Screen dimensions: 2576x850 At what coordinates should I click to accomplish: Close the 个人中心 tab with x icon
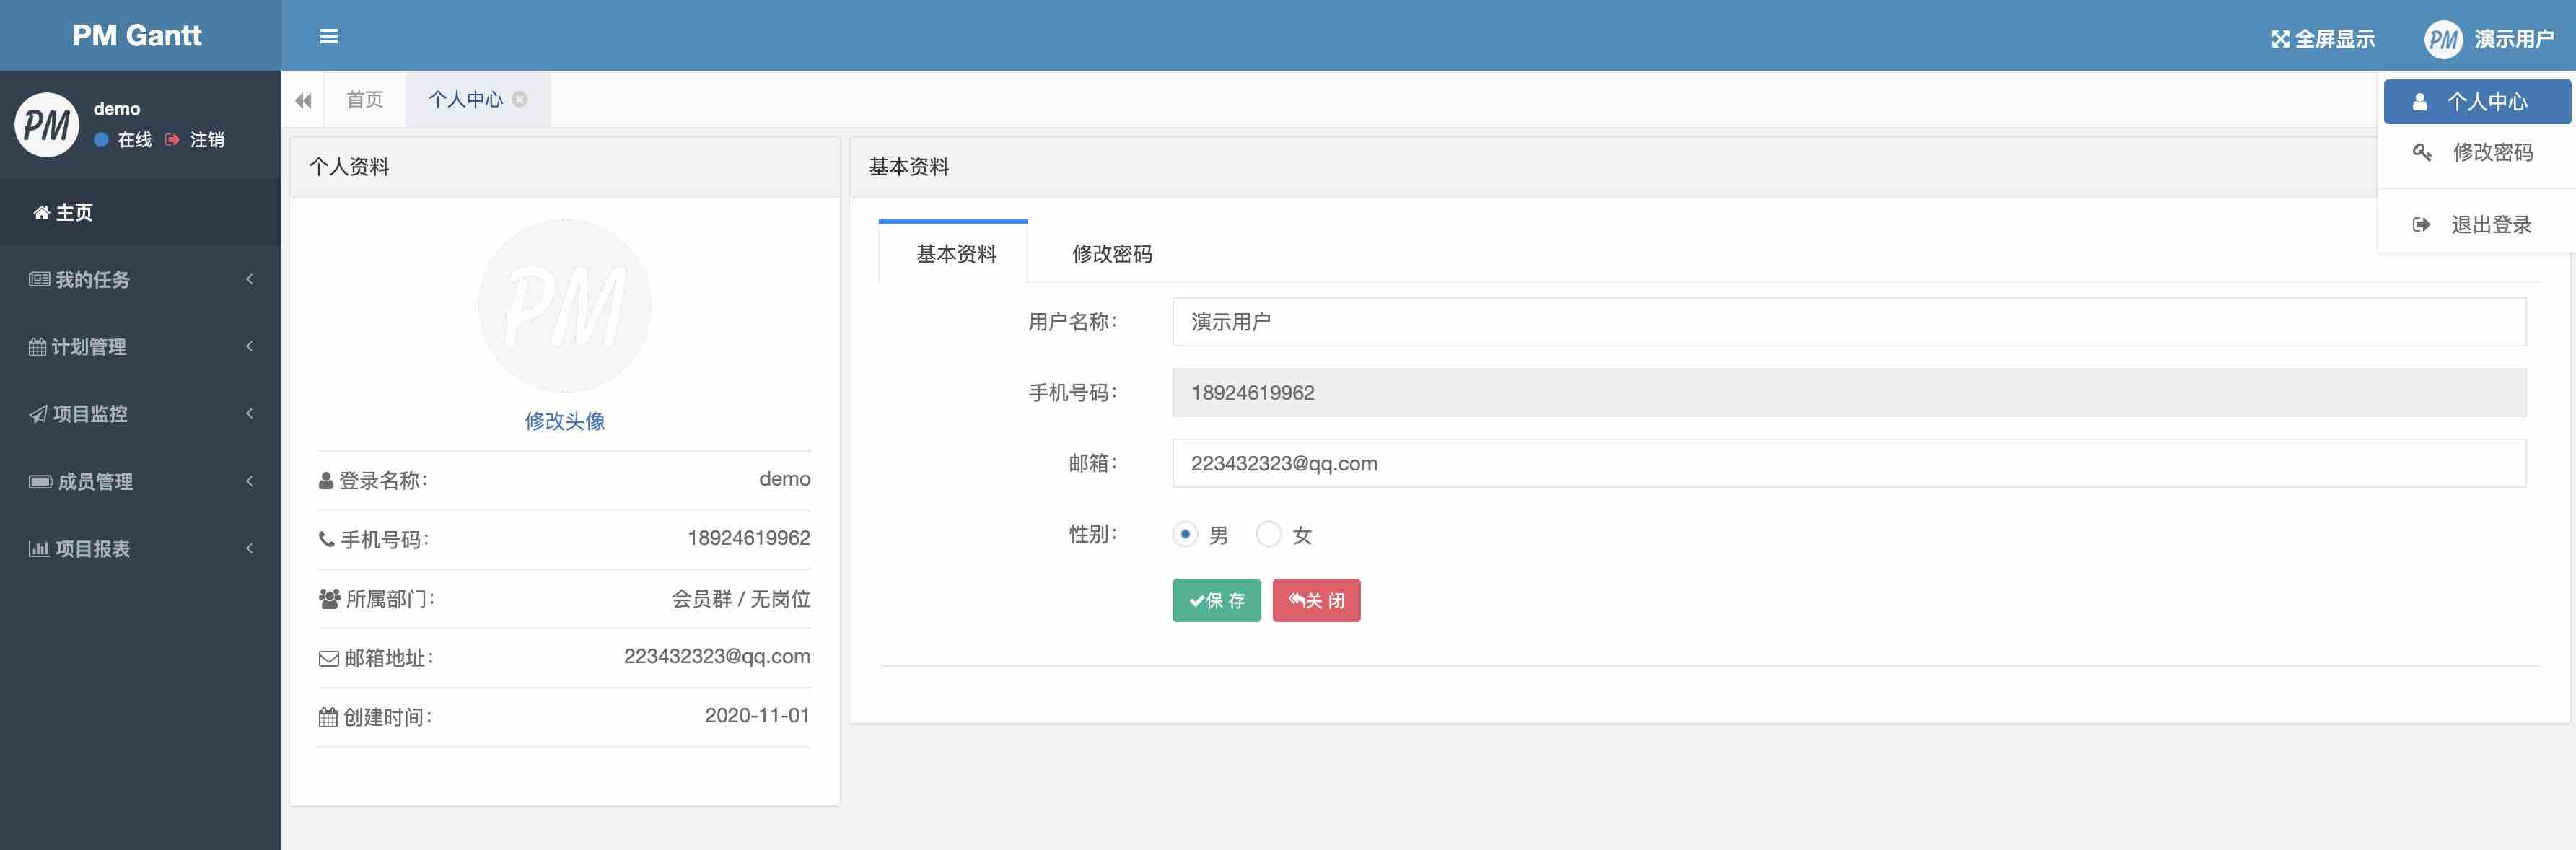[x=520, y=99]
